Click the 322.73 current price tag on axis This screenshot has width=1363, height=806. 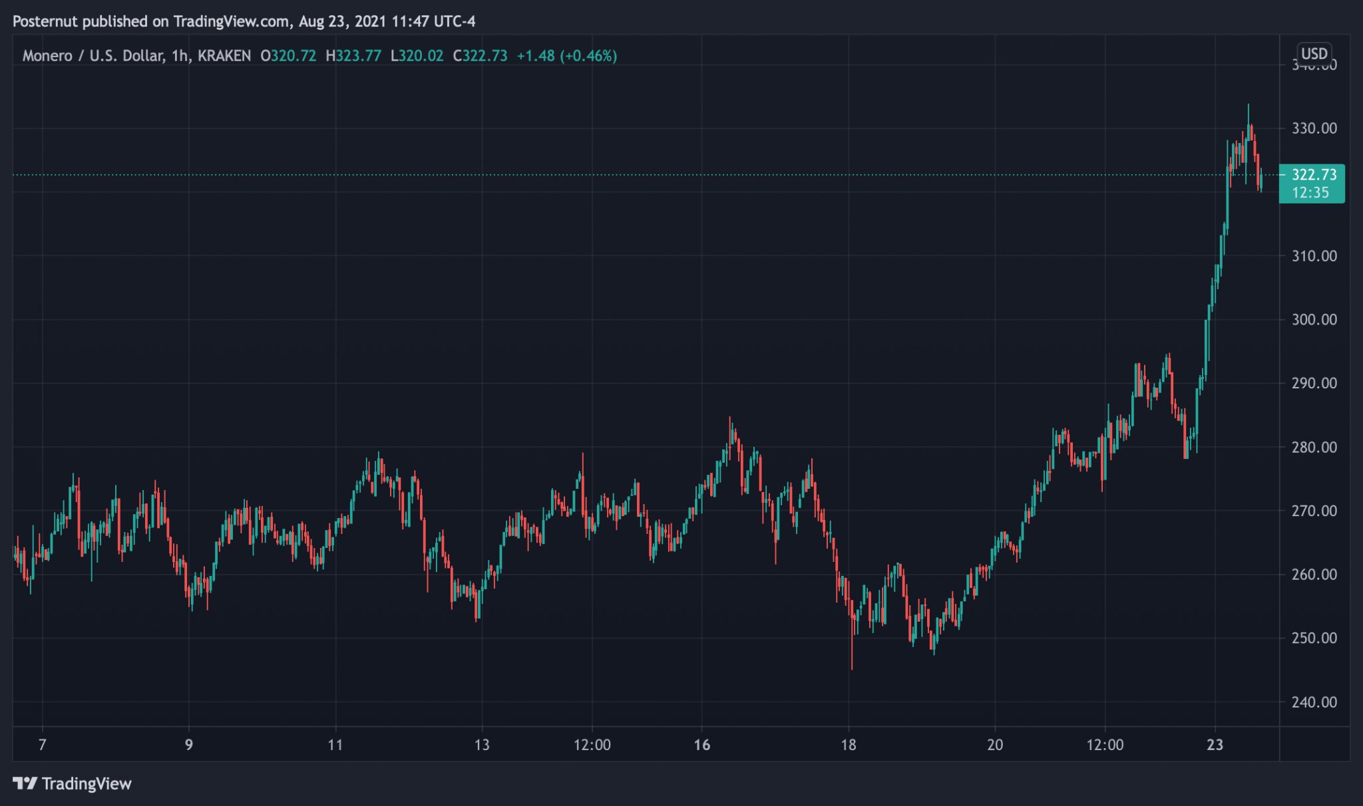coord(1314,174)
